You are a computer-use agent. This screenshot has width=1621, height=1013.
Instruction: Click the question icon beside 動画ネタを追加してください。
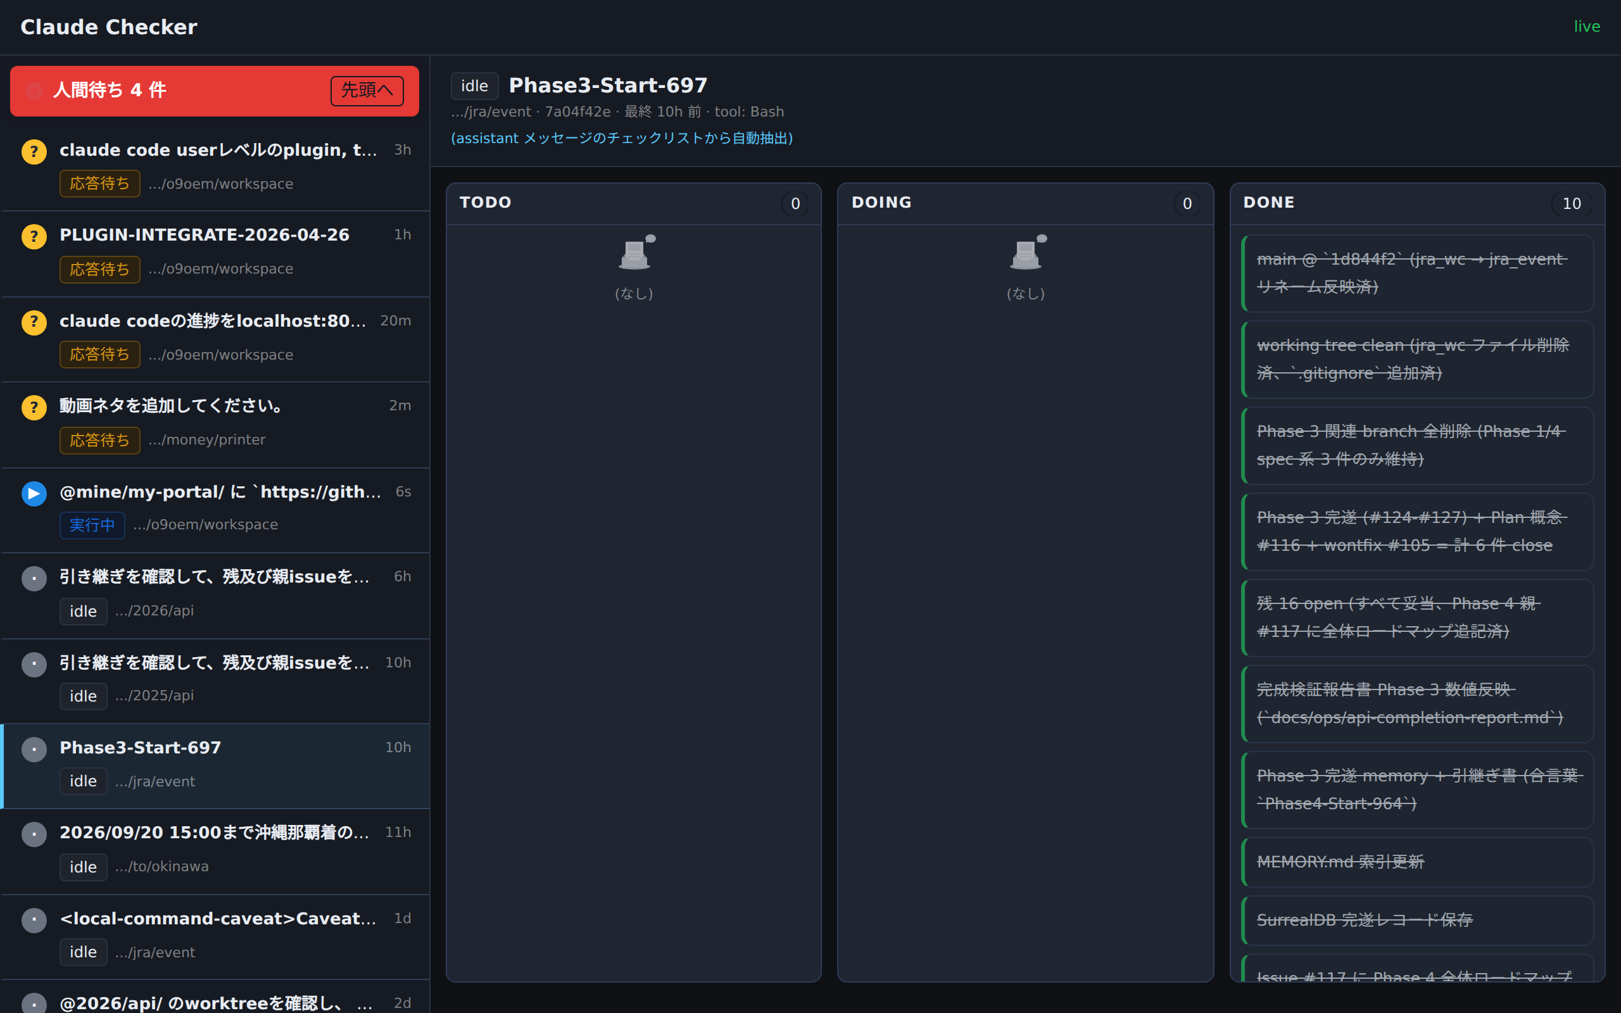[34, 407]
